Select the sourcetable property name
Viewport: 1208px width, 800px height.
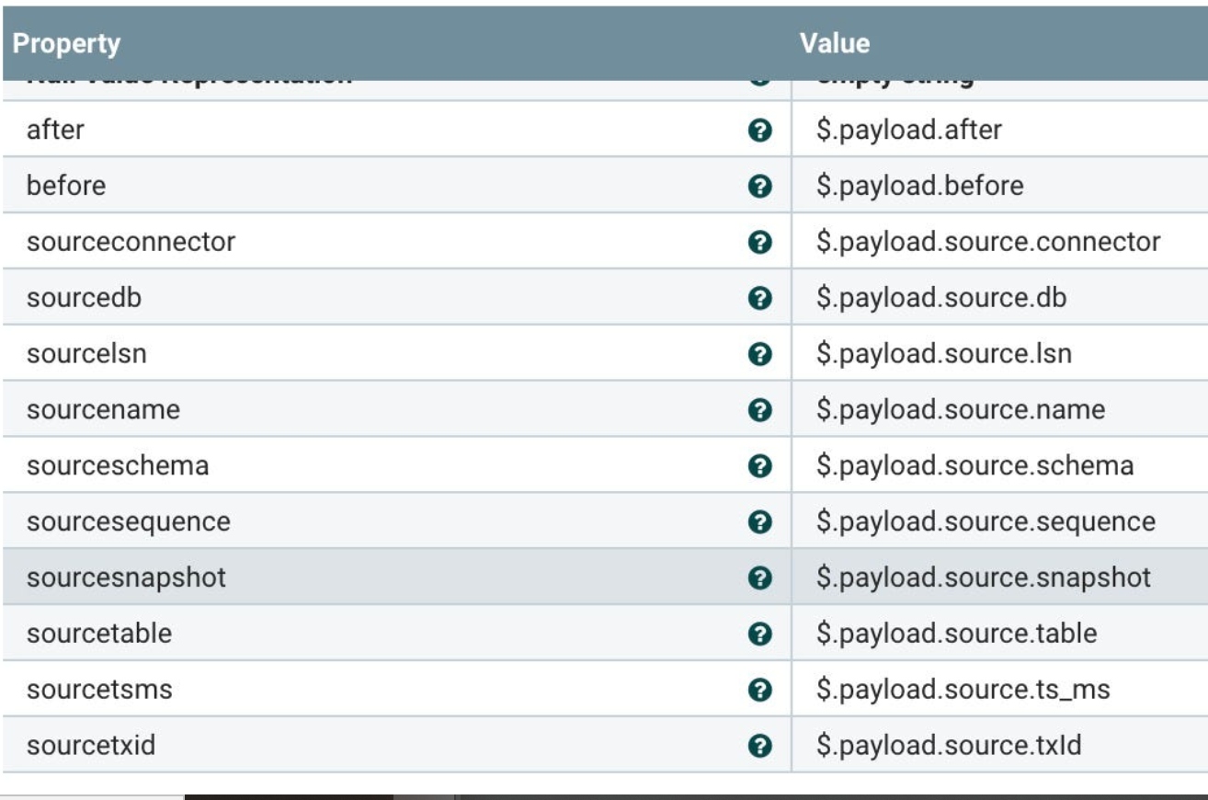(99, 634)
